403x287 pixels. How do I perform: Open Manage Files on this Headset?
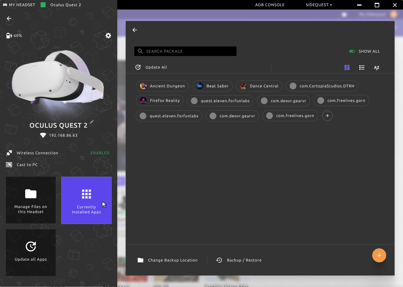(x=31, y=200)
